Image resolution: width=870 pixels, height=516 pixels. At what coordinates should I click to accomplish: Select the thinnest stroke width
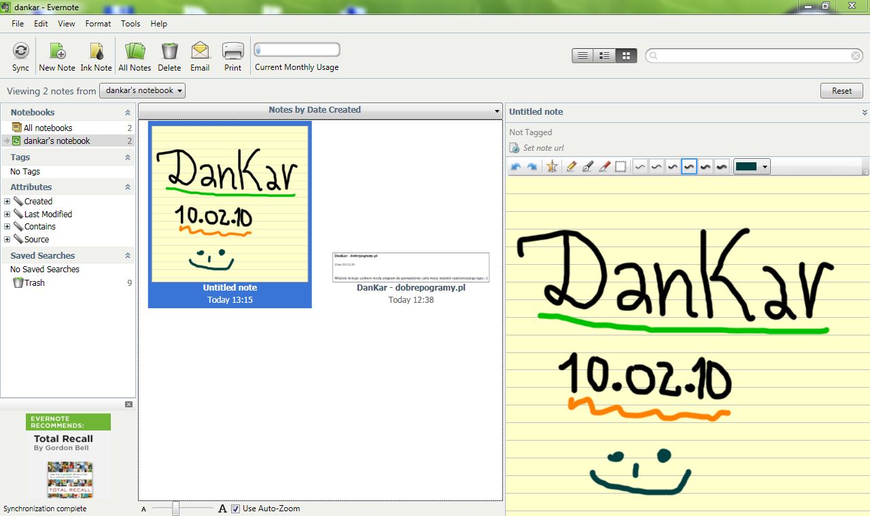coord(640,166)
